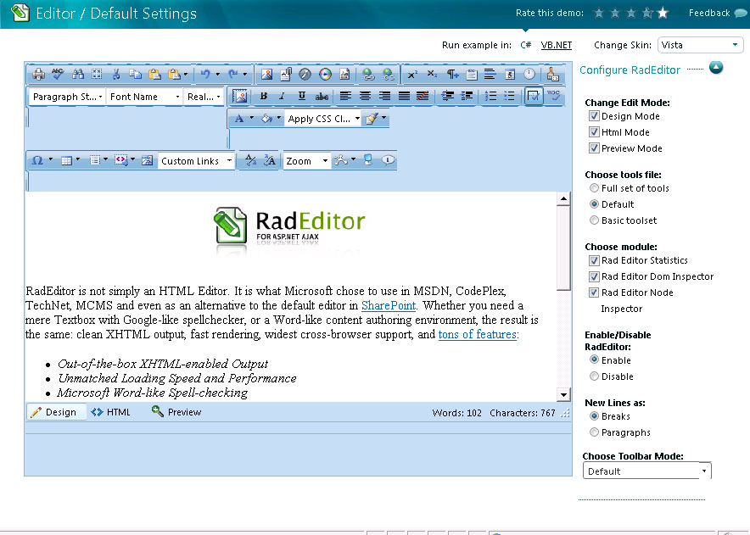The width and height of the screenshot is (750, 535).
Task: Switch to the Design tab
Action: (x=55, y=412)
